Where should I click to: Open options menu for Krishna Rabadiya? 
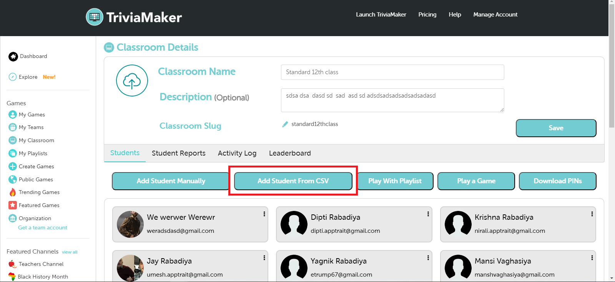(x=592, y=214)
